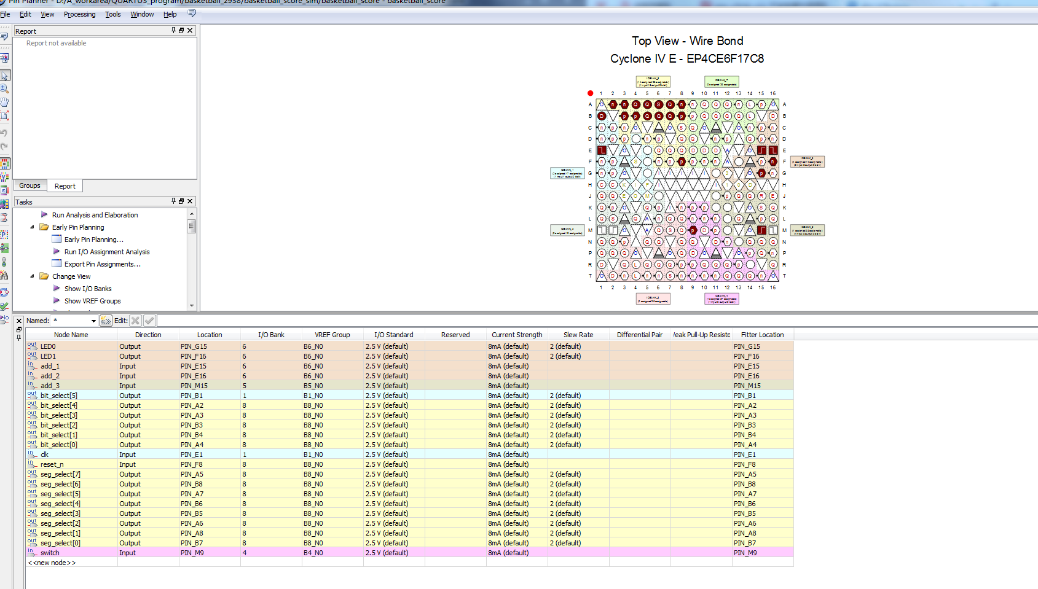Toggle the Show Edges 'E' toolbar icon
This screenshot has width=1038, height=589.
coord(4,190)
